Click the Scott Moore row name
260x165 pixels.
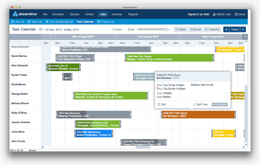[x=19, y=84]
